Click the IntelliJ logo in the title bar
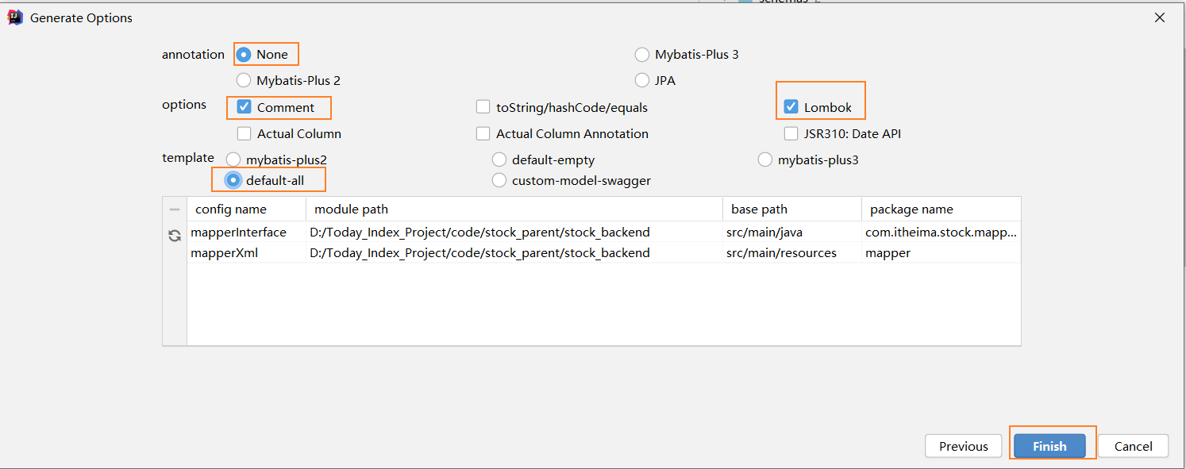The width and height of the screenshot is (1186, 469). (15, 17)
